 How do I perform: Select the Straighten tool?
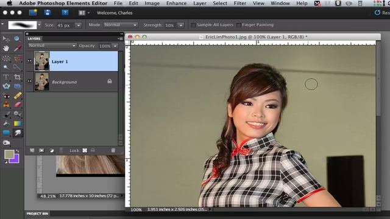tap(17, 86)
